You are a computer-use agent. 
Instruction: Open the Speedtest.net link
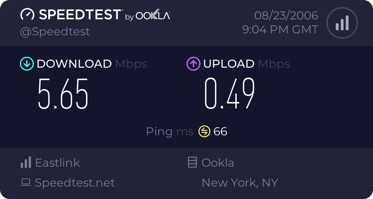75,183
